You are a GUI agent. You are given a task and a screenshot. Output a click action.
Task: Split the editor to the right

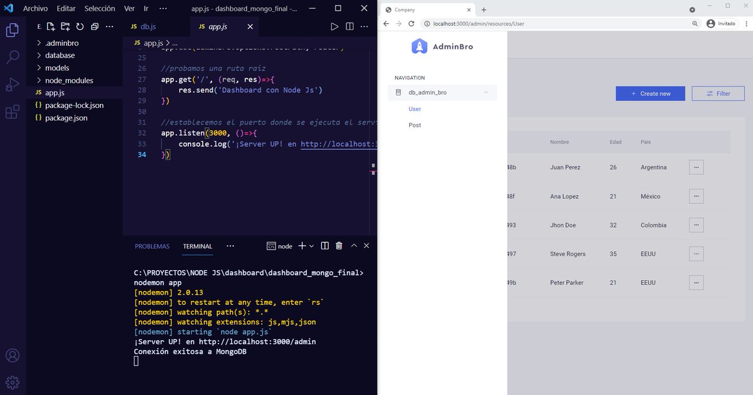[350, 27]
